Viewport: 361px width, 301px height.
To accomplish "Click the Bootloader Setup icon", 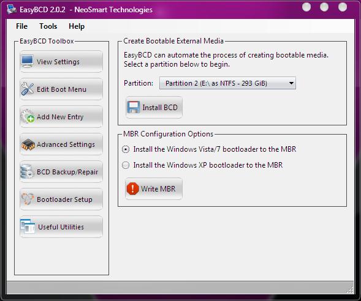I will (28, 199).
